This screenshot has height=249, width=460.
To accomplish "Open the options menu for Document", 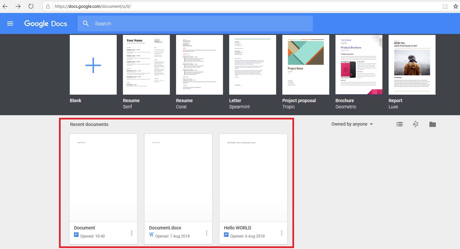I will (131, 233).
